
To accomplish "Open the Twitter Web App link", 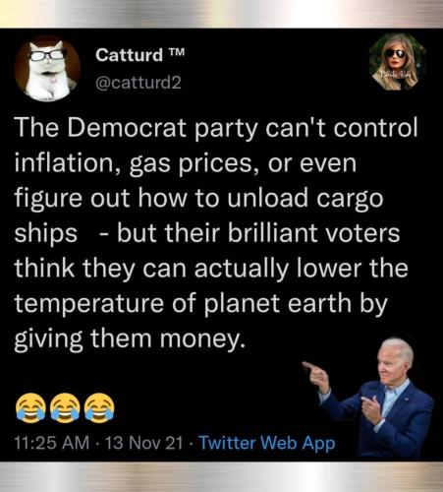I will (x=267, y=443).
